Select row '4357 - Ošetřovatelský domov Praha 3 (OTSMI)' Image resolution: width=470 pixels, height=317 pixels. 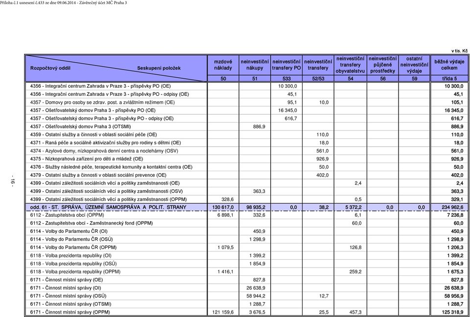[x=246, y=126]
